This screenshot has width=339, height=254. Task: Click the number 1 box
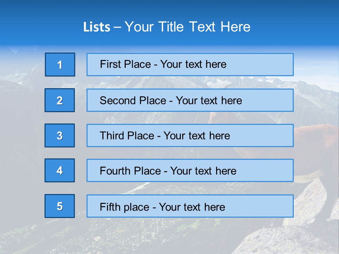60,65
